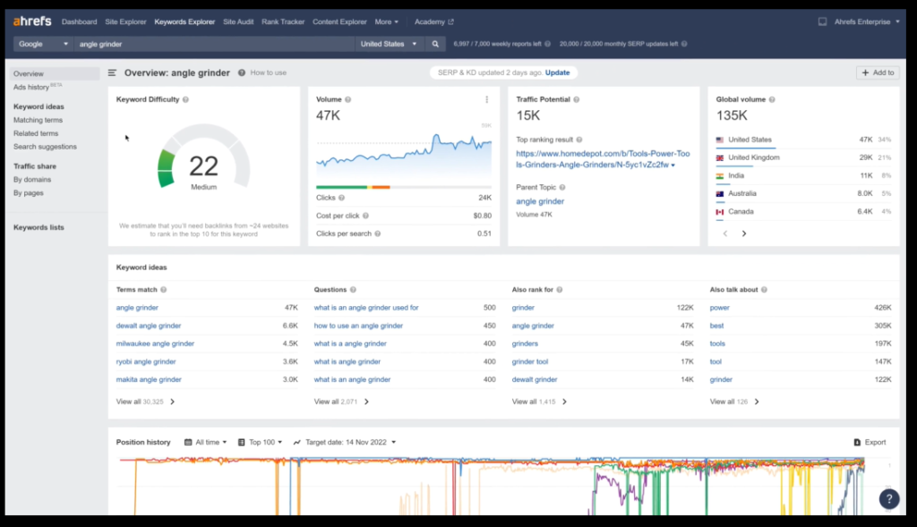Open how to use an angle grinder question

pyautogui.click(x=358, y=326)
